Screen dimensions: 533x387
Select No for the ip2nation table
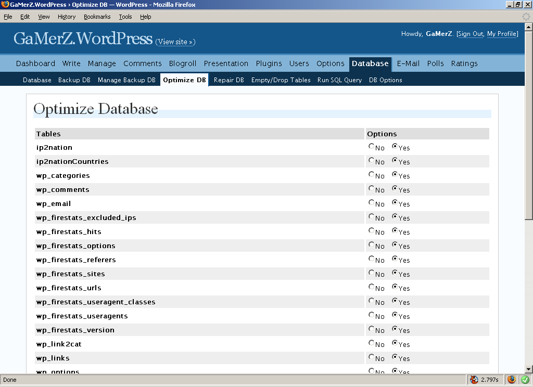pos(371,146)
